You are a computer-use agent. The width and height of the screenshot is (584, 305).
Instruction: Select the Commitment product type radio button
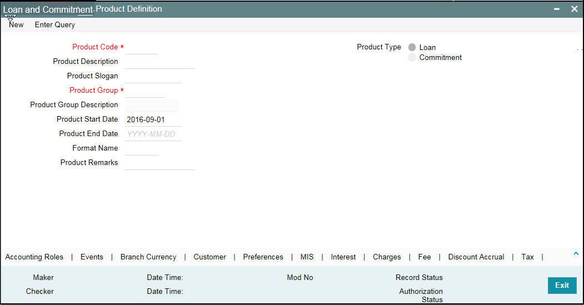coord(412,57)
